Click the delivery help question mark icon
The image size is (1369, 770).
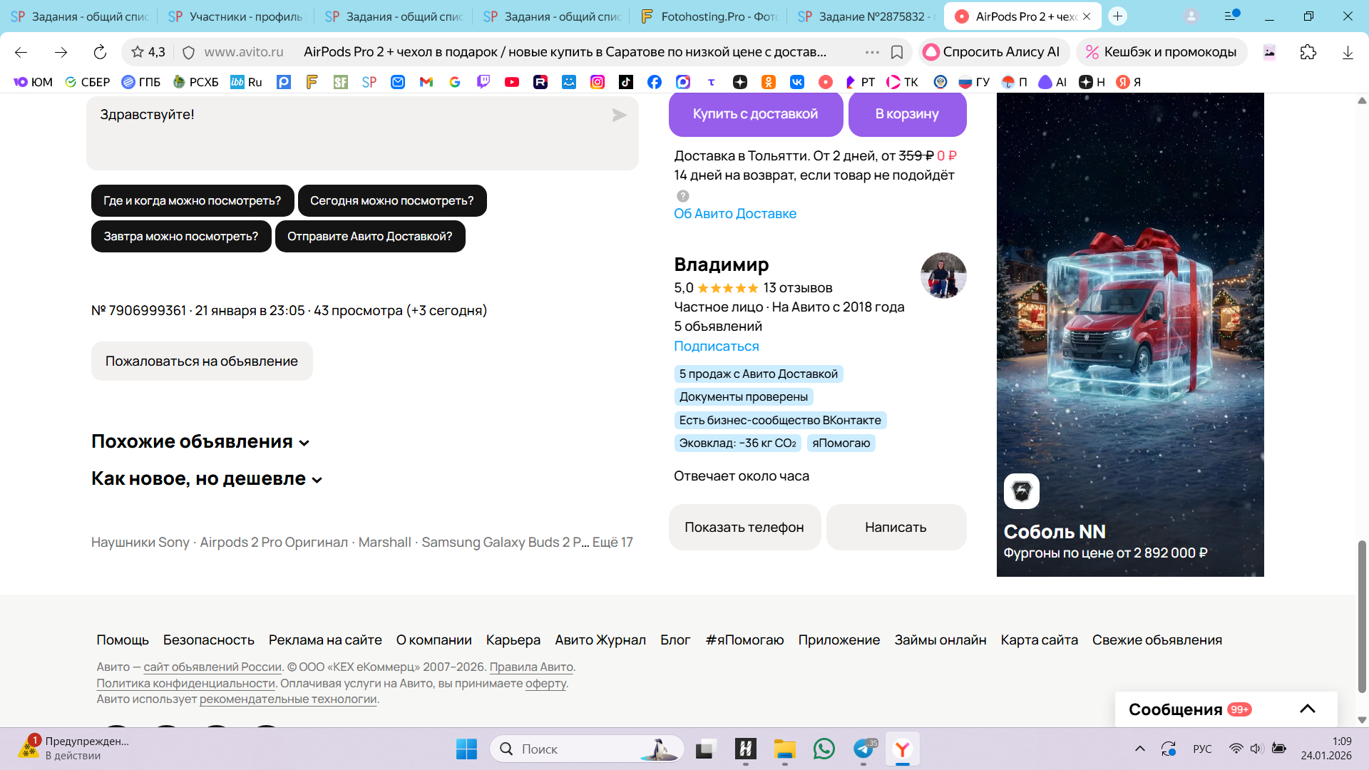click(x=682, y=196)
